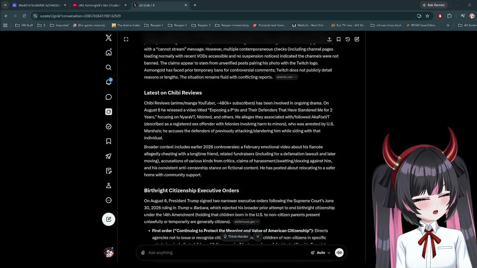Open Grok chat history
477x268 pixels.
348,39
